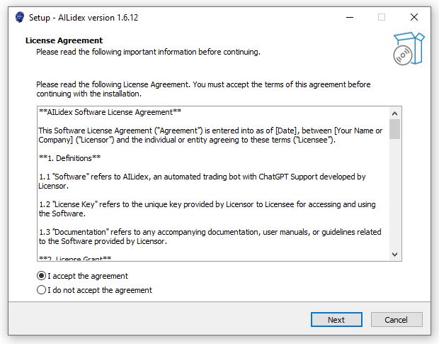Minimize the AILidex setup window

coord(350,18)
